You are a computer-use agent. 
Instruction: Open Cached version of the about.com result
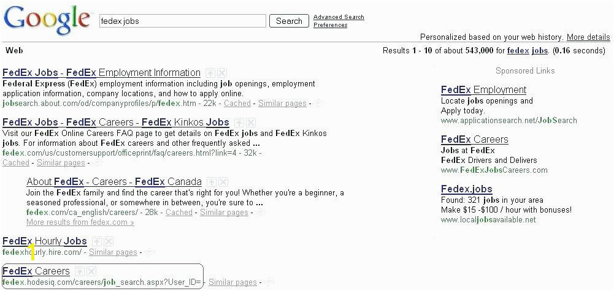237,104
